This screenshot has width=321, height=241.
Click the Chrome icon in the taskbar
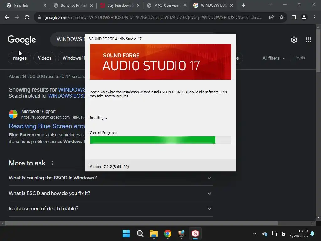pyautogui.click(x=168, y=233)
